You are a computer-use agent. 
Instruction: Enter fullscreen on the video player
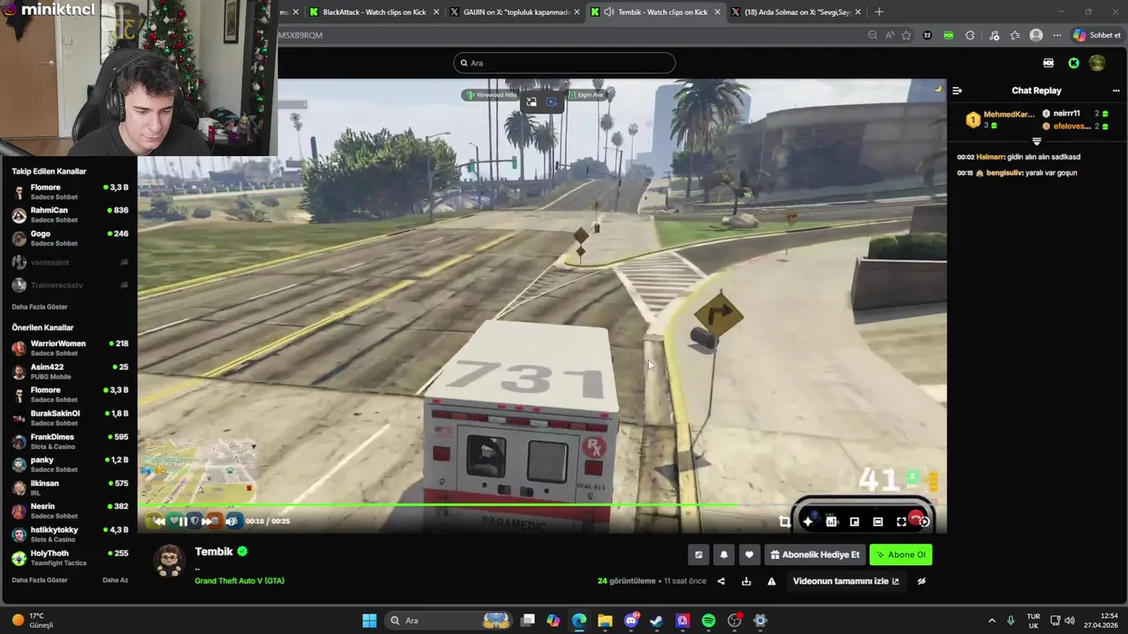tap(902, 522)
